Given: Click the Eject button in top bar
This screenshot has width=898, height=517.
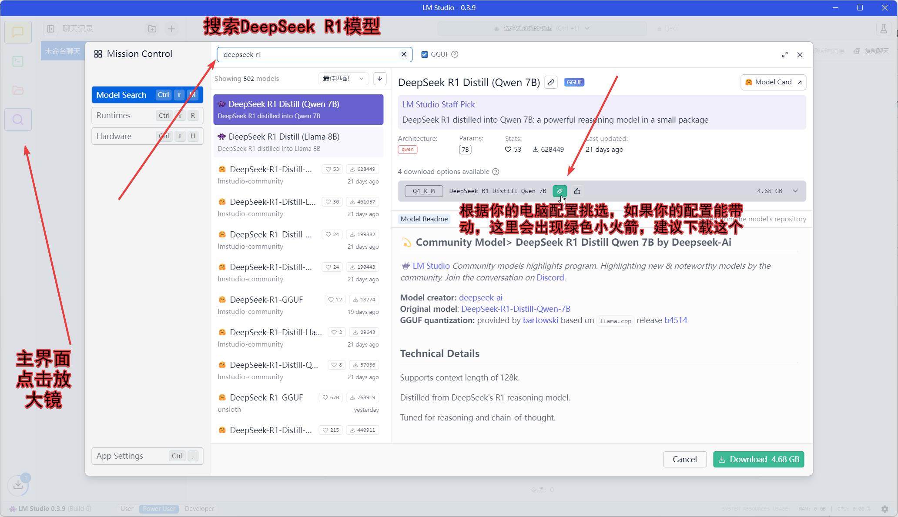Looking at the screenshot, I should point(668,29).
